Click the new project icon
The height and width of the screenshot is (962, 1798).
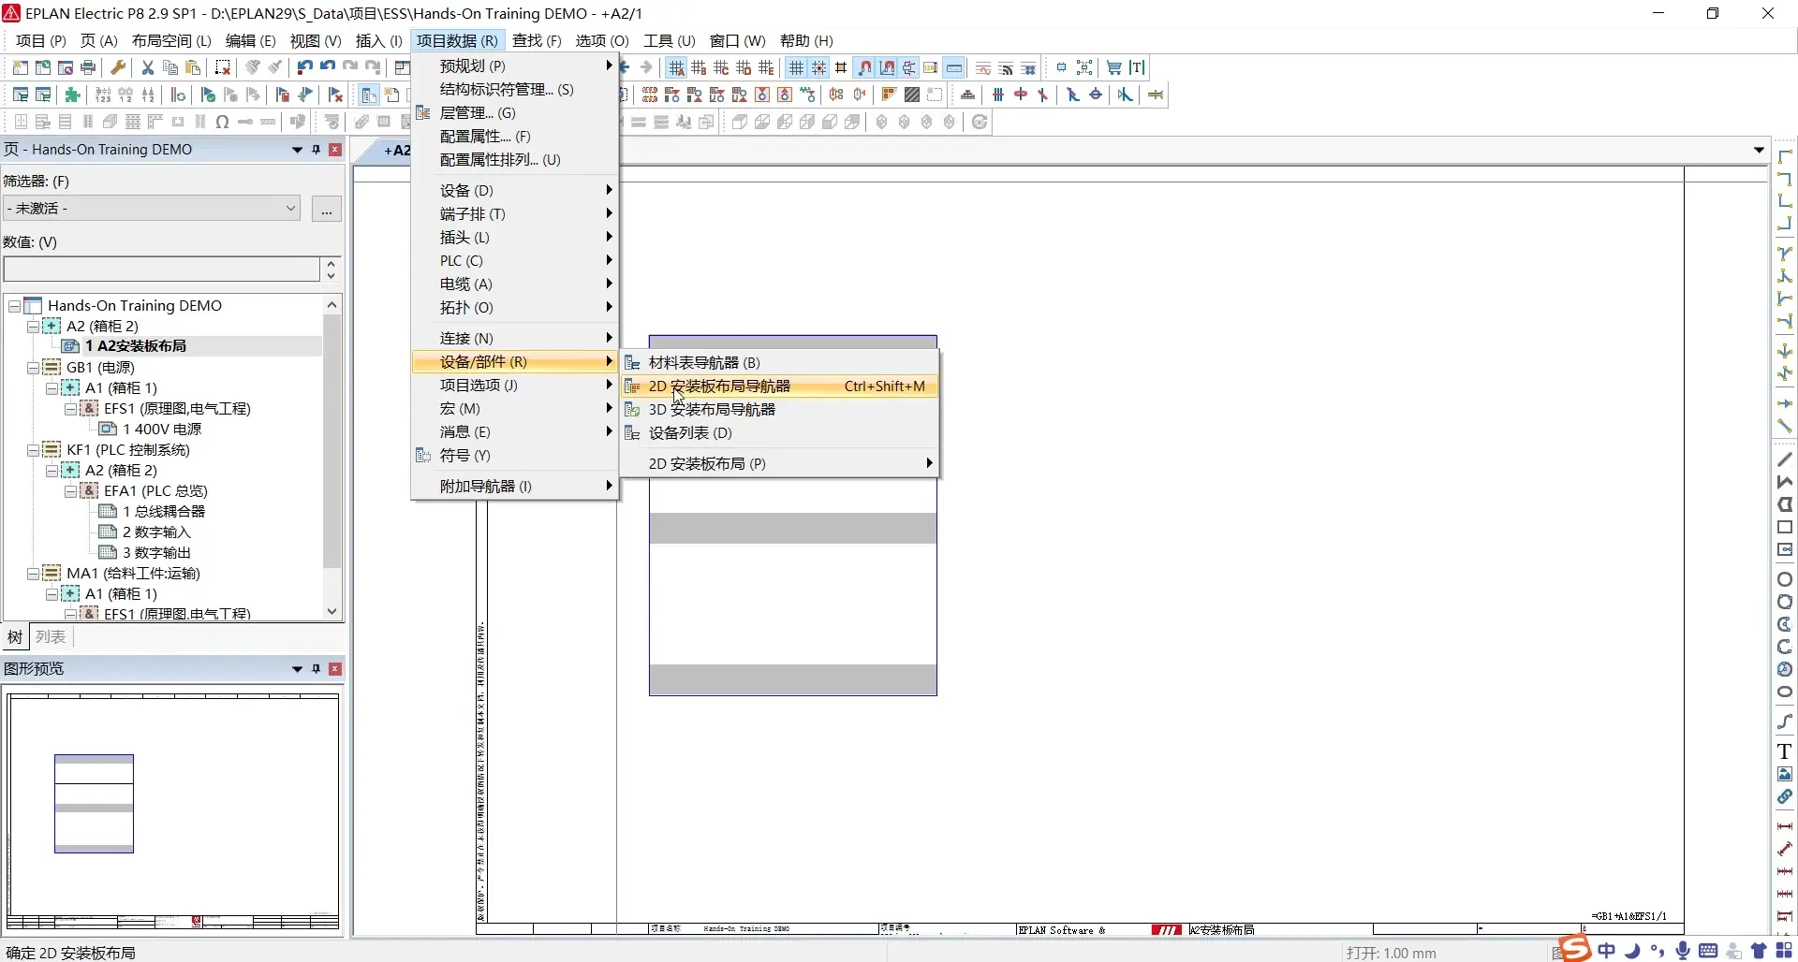pos(20,67)
